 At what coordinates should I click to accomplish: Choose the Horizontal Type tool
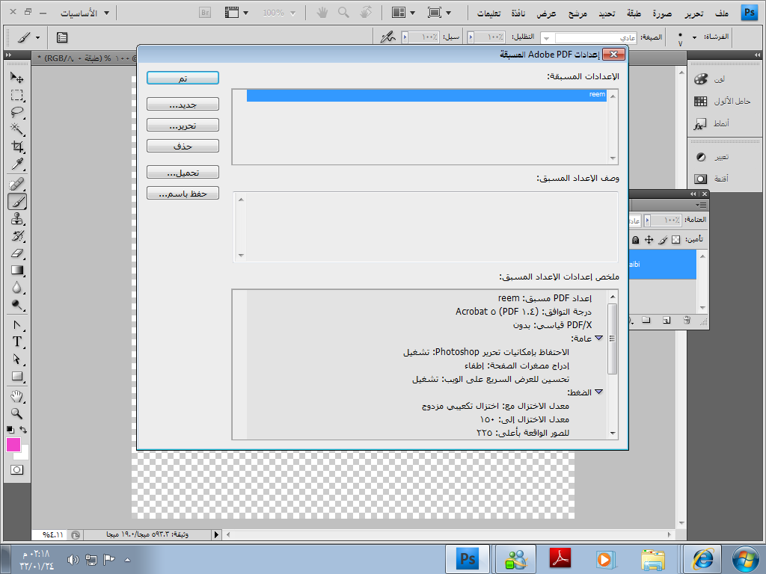pyautogui.click(x=16, y=342)
